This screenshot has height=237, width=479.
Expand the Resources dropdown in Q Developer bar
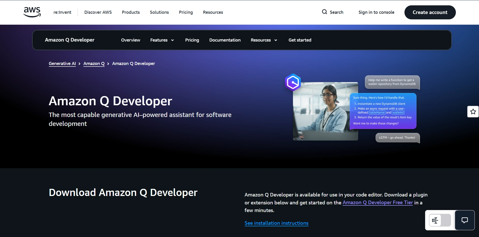tap(264, 40)
